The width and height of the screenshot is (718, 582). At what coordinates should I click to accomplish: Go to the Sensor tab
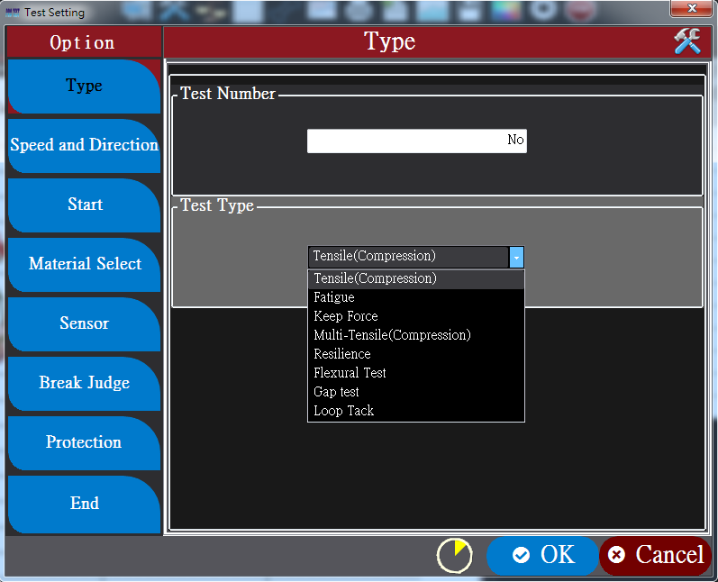coord(84,323)
